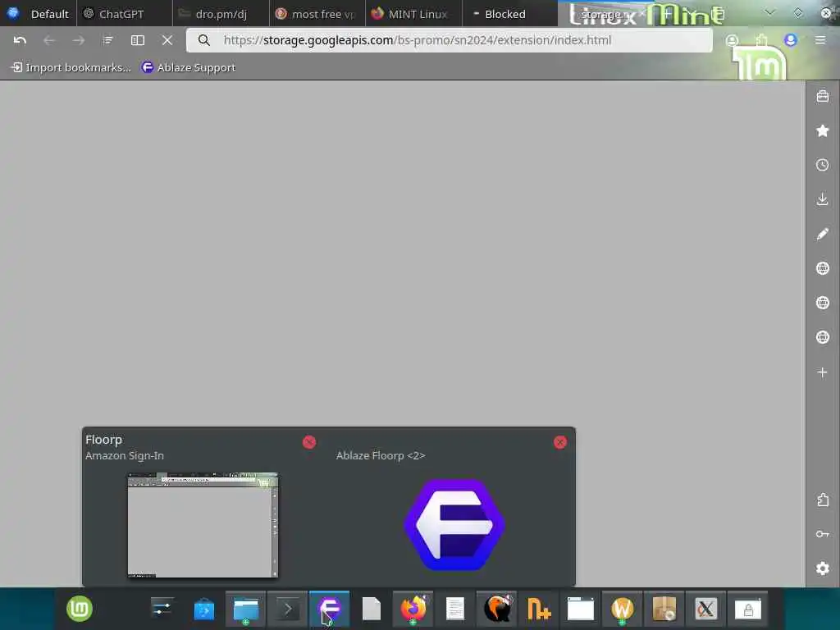Open the Linux Mint start menu

(80, 609)
